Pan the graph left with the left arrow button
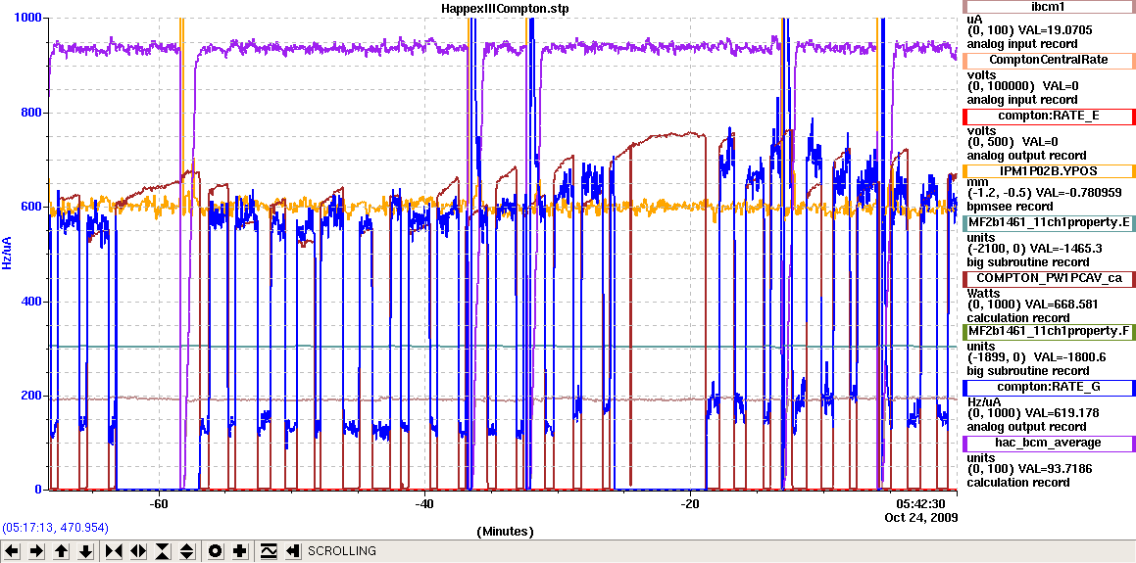The width and height of the screenshot is (1136, 563). click(13, 551)
